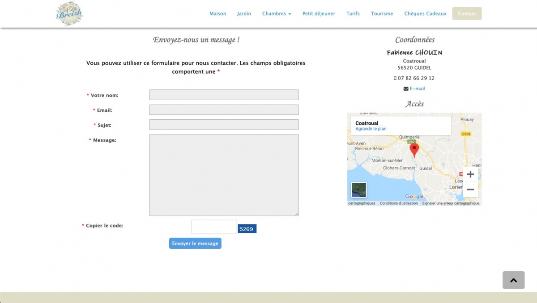Viewport: 537px width, 303px height.
Task: Click the Votre nom label
Action: point(104,95)
